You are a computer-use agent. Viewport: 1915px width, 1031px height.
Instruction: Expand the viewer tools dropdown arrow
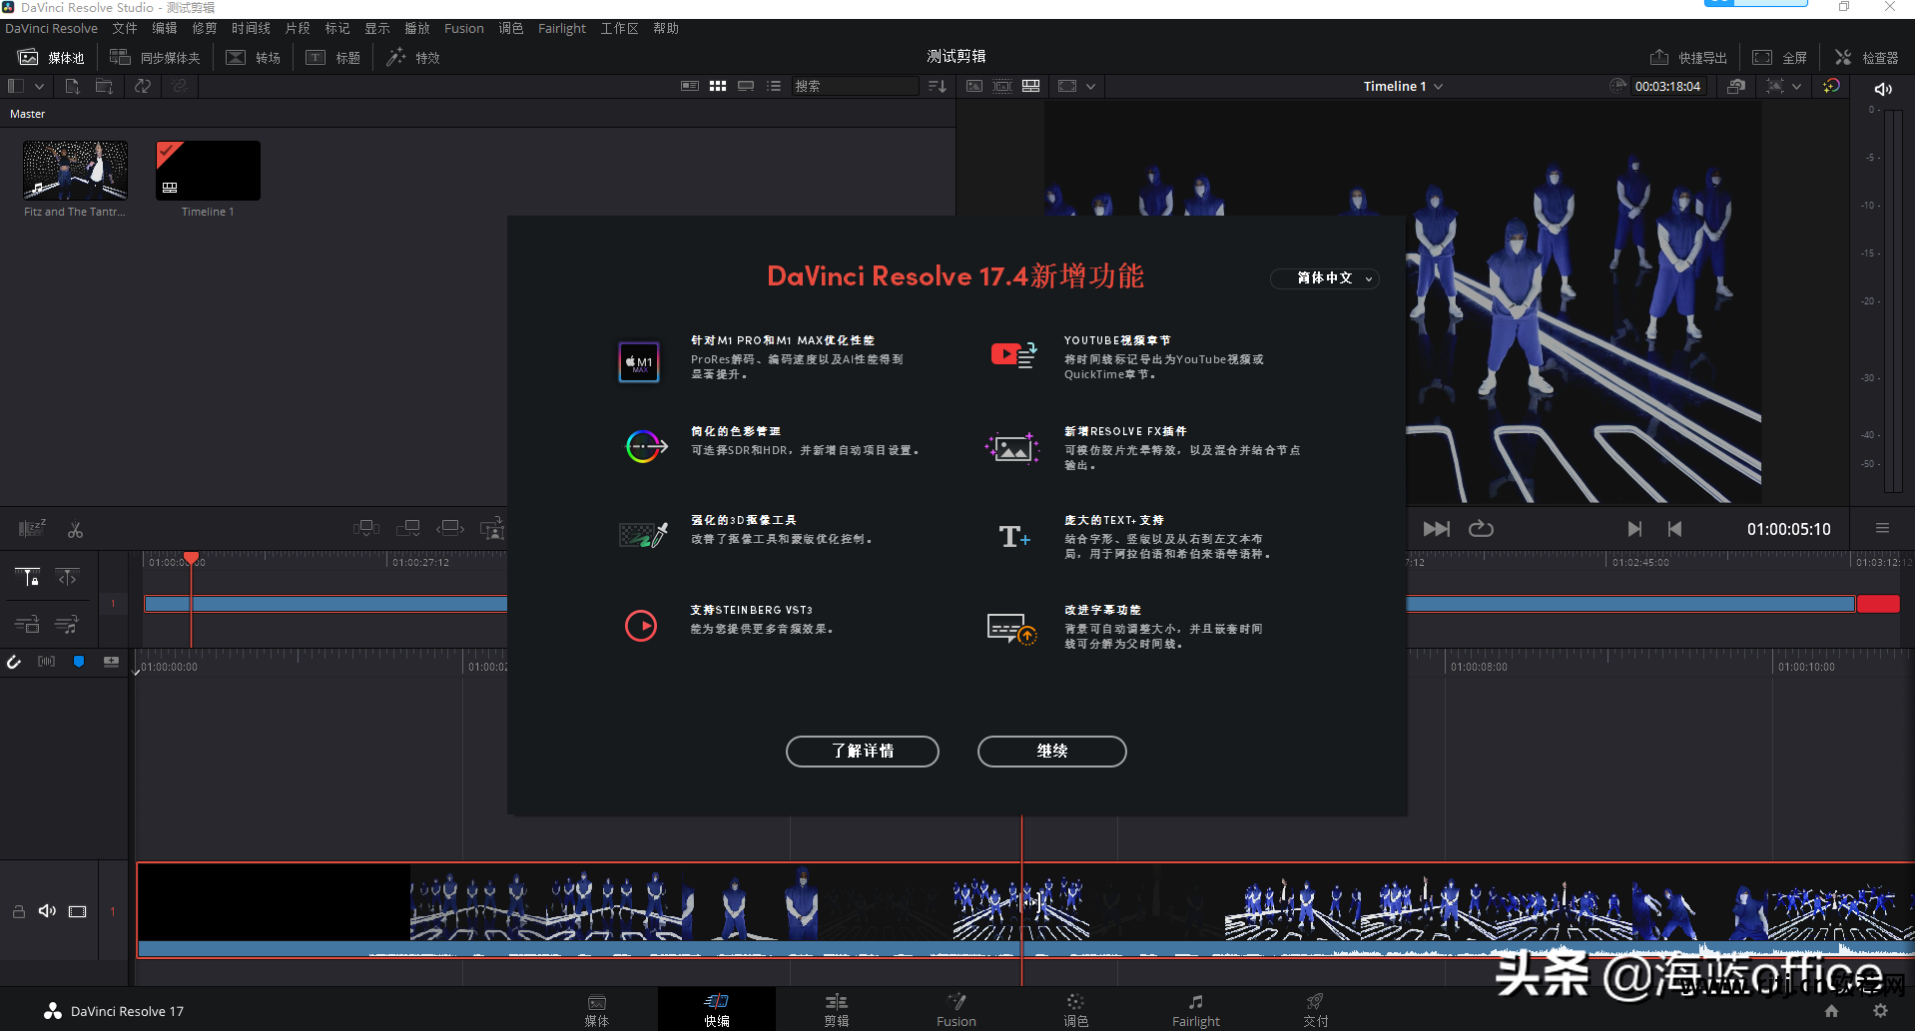pos(1797,87)
